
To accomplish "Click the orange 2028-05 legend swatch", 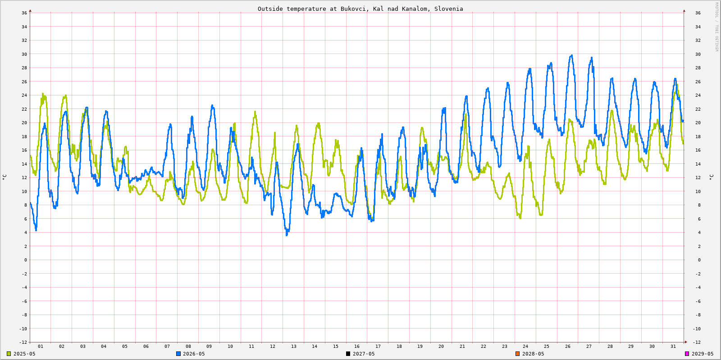I will tap(517, 354).
